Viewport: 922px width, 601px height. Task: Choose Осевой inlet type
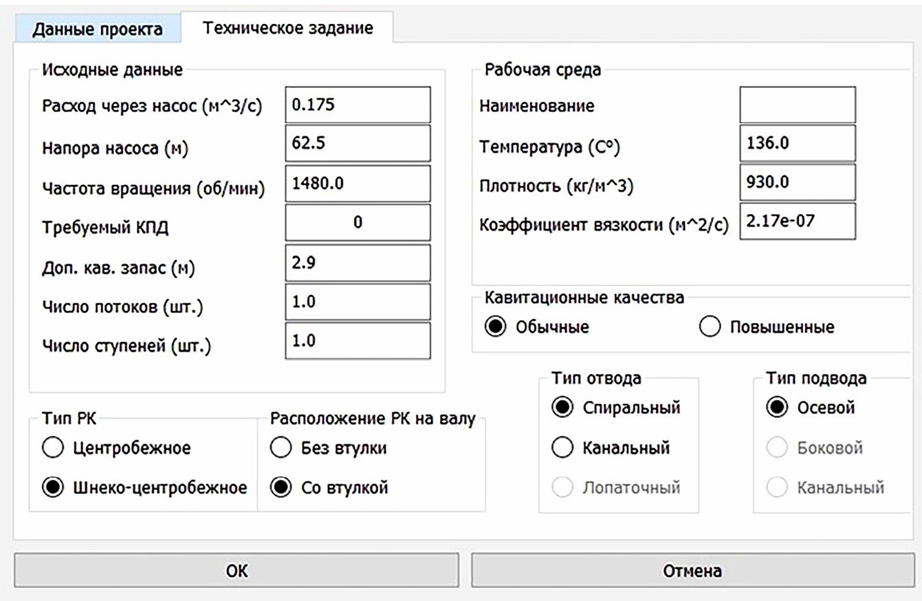coord(777,408)
